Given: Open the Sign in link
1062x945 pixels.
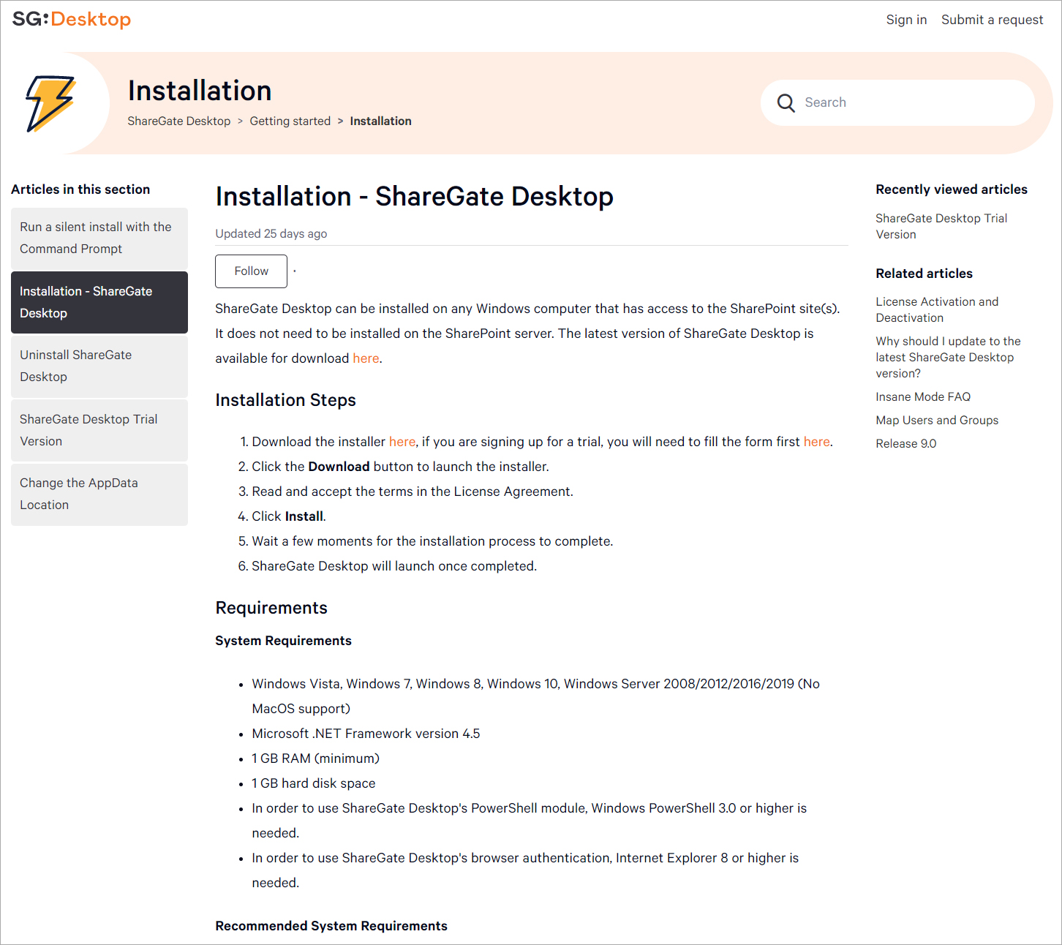Looking at the screenshot, I should (906, 20).
